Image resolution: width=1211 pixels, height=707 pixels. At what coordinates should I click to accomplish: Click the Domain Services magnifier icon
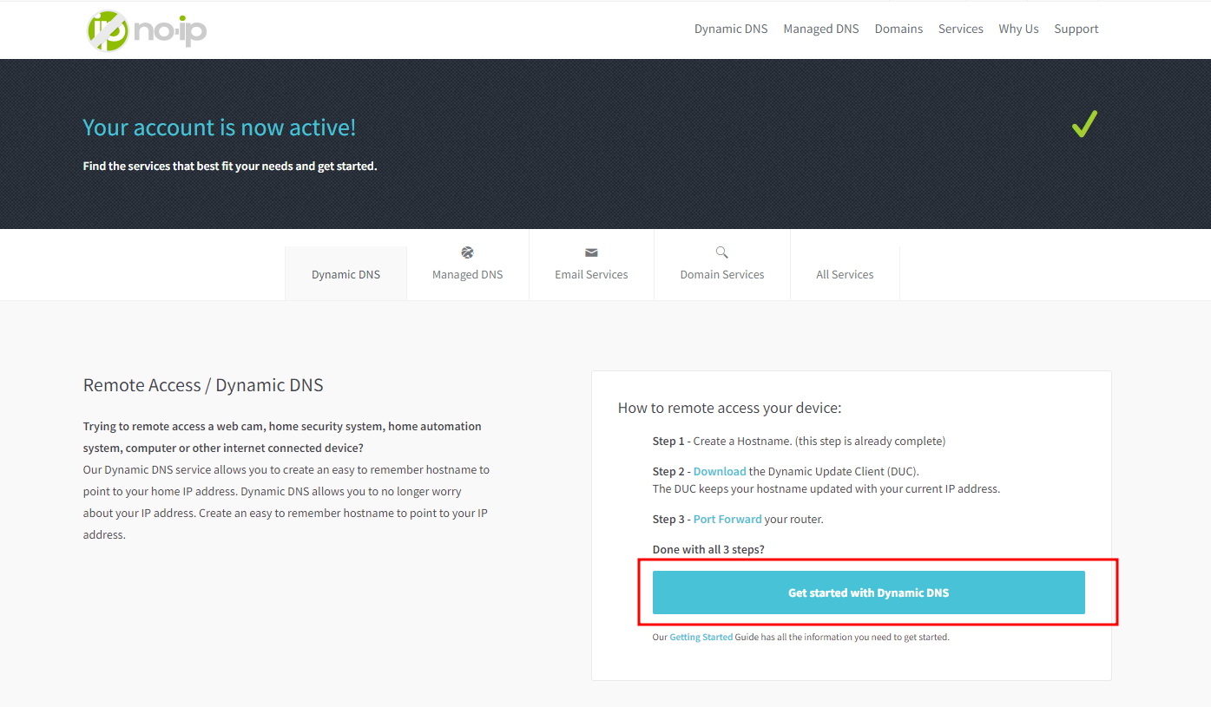point(721,252)
